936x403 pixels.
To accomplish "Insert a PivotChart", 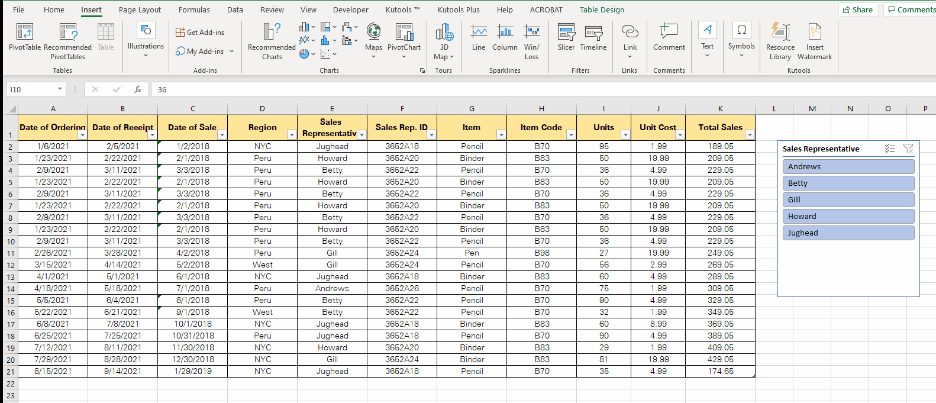I will pyautogui.click(x=404, y=40).
